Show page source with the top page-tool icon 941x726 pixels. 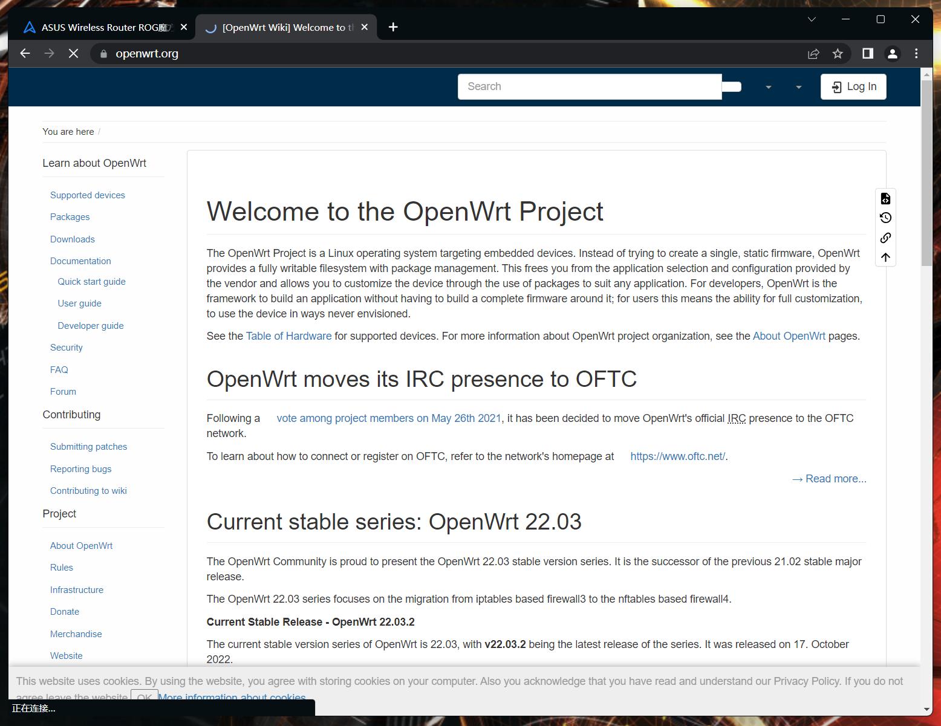[885, 199]
